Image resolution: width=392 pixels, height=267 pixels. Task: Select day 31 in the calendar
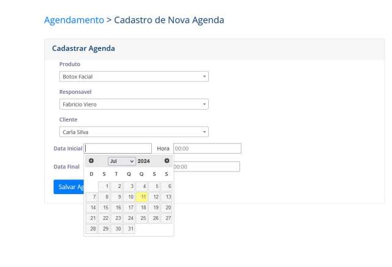coord(129,229)
